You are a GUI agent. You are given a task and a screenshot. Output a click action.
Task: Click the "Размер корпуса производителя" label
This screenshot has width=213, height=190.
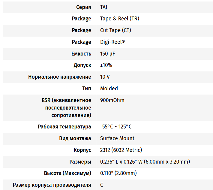(x=52, y=185)
